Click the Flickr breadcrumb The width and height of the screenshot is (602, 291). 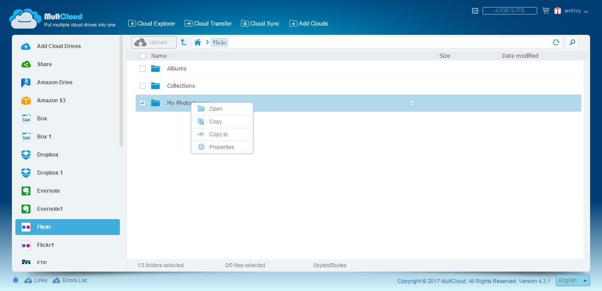219,42
